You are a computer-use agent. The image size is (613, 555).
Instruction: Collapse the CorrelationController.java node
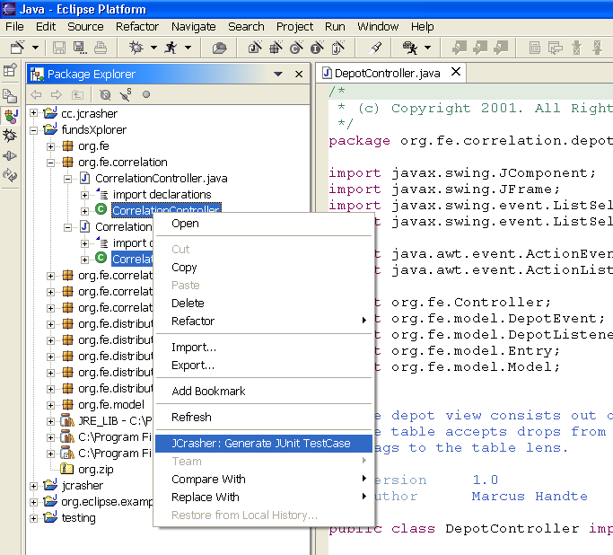[x=67, y=179]
